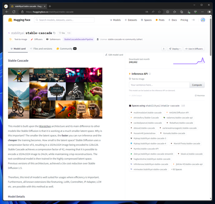Switch to the Files and versions tab
Image resolution: width=215 pixels, height=204 pixels.
pyautogui.click(x=41, y=49)
